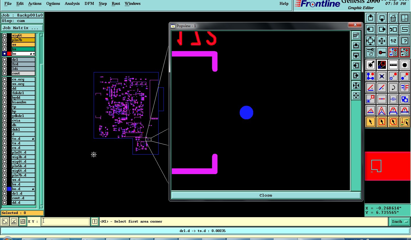Click the red overview thumbnail panel

[x=388, y=166]
